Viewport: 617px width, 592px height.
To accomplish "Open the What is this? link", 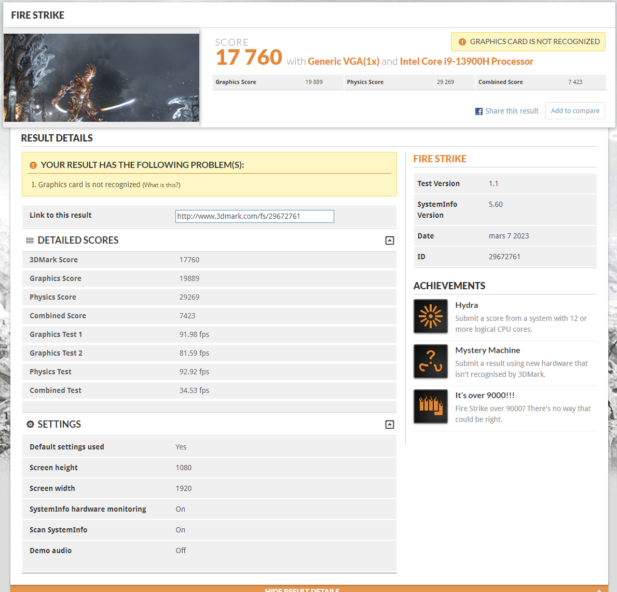I will [161, 185].
